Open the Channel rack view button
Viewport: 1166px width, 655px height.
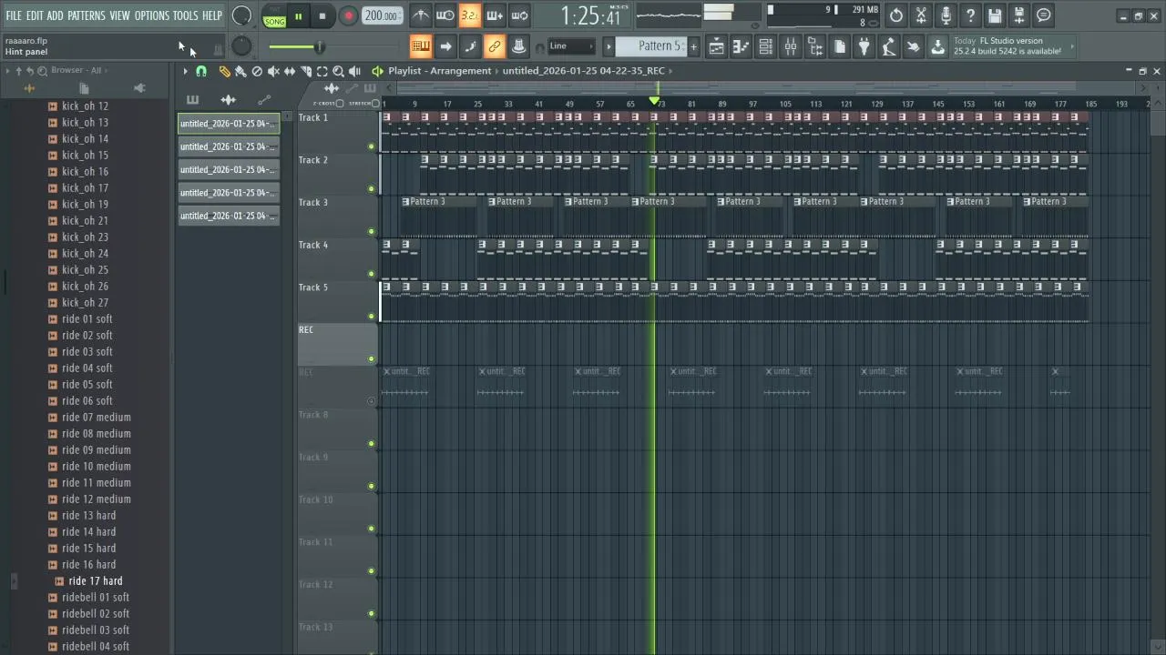point(766,46)
